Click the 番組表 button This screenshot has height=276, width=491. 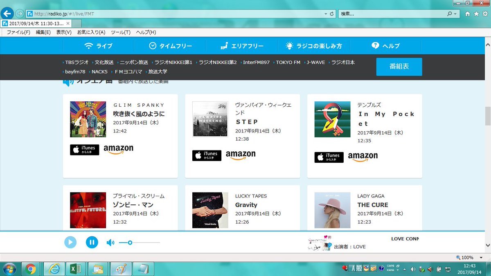coord(399,67)
